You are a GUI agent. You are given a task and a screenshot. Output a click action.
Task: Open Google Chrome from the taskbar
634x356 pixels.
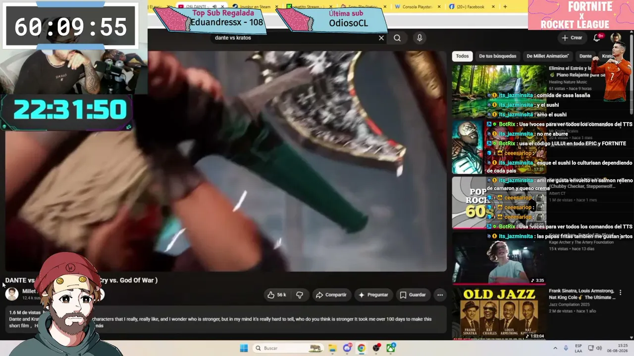[362, 348]
